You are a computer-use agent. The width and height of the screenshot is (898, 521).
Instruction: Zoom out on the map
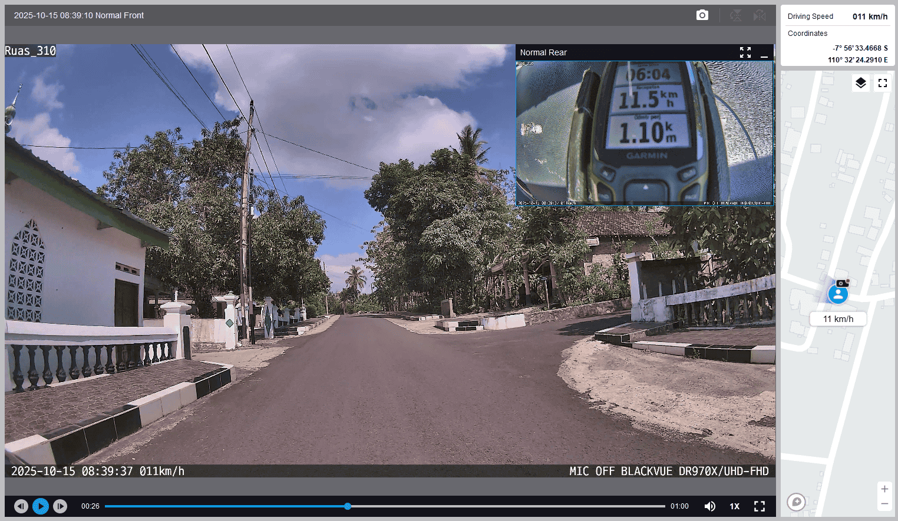coord(884,504)
